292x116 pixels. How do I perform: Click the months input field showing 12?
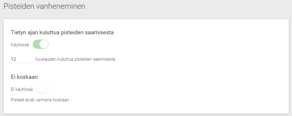21,59
